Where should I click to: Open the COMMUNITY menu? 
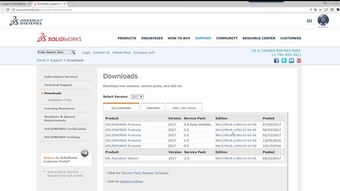(227, 38)
